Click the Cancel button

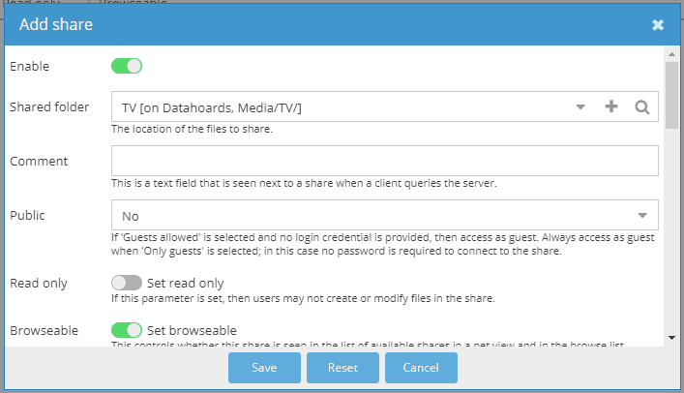point(421,368)
